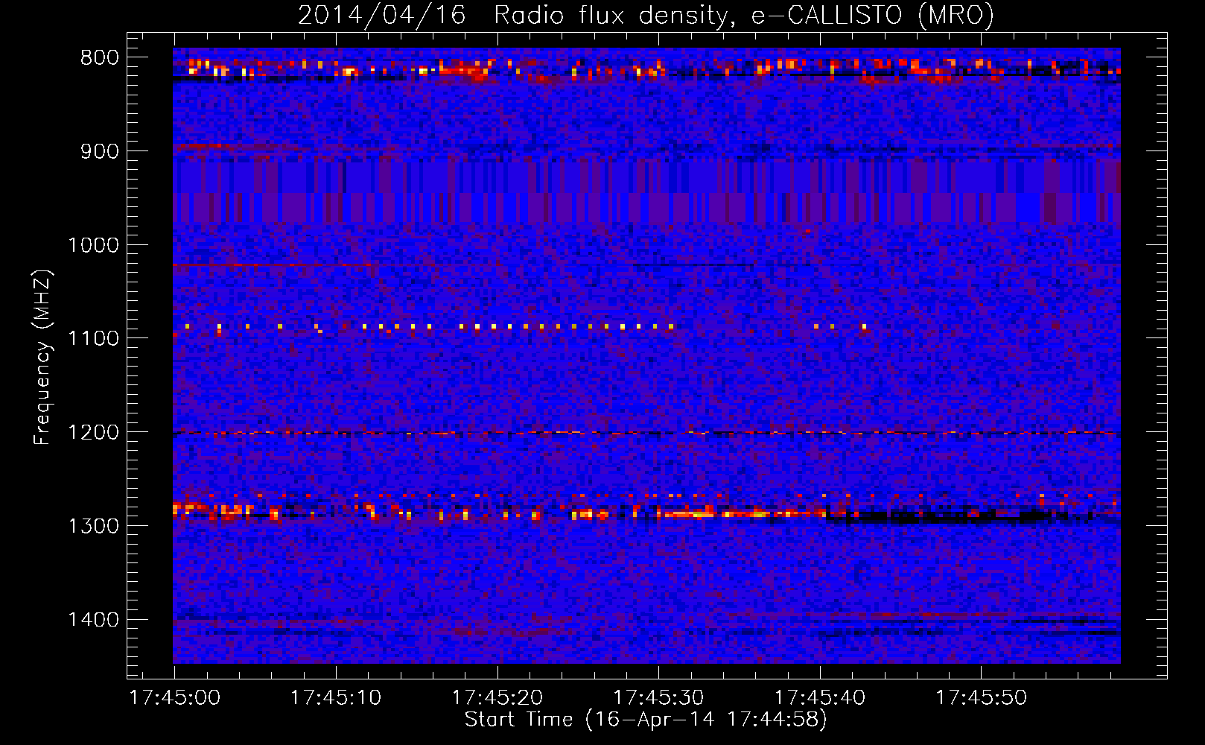Click the 'Frequency (MHZ)' axis label
This screenshot has height=745, width=1205.
[x=43, y=358]
